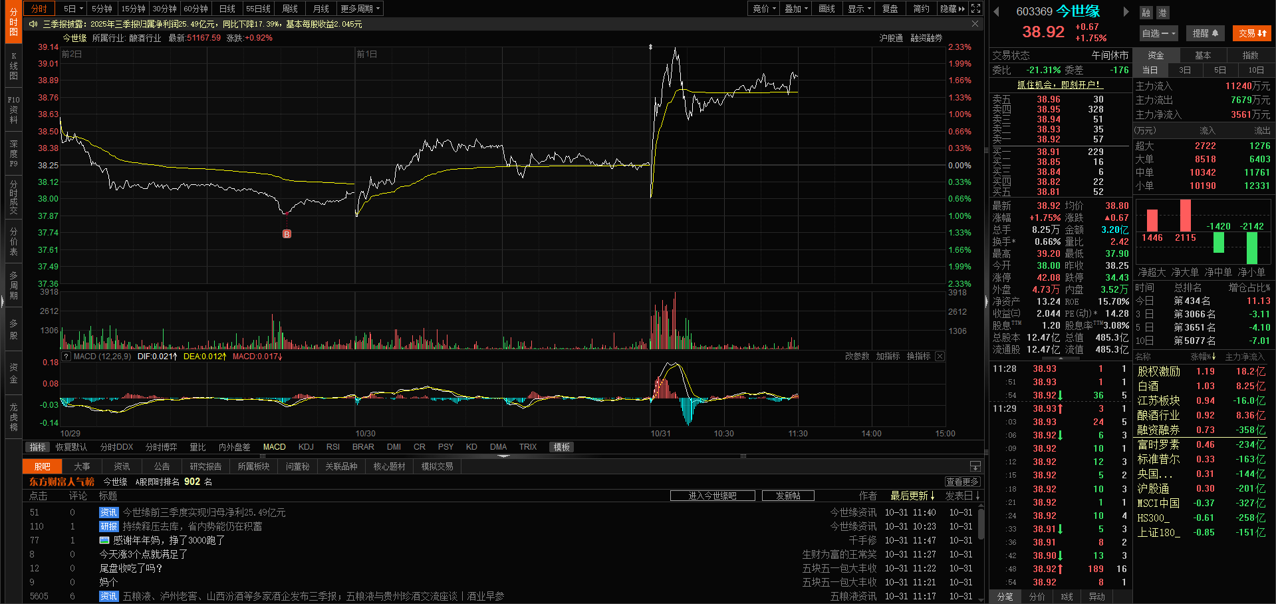The width and height of the screenshot is (1276, 604).
Task: Select the KDJ indicator
Action: 306,447
